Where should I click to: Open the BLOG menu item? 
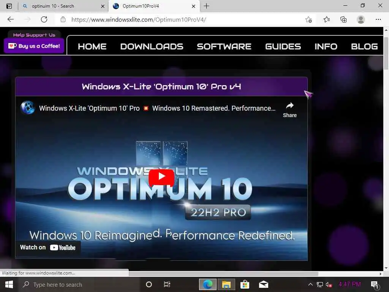364,46
